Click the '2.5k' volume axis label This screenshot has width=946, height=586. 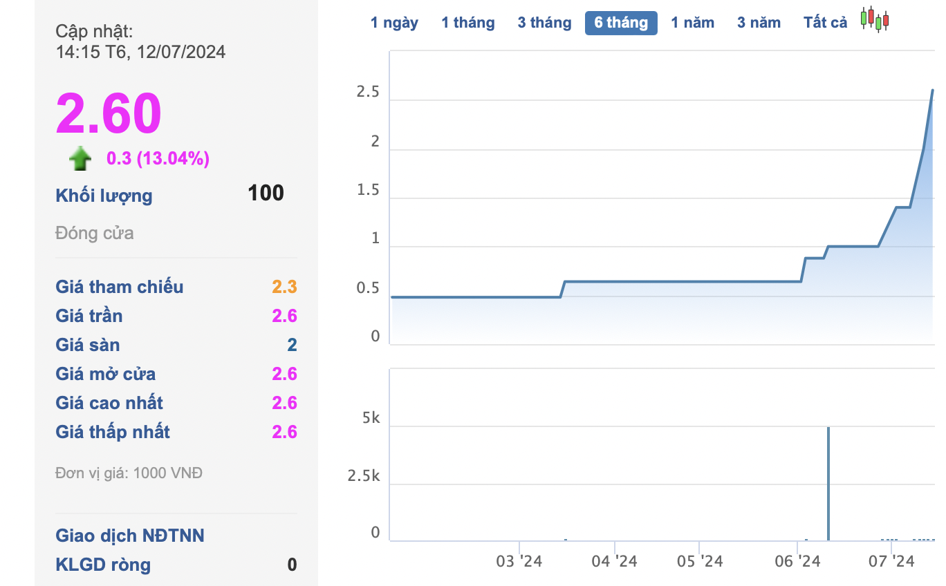[364, 476]
